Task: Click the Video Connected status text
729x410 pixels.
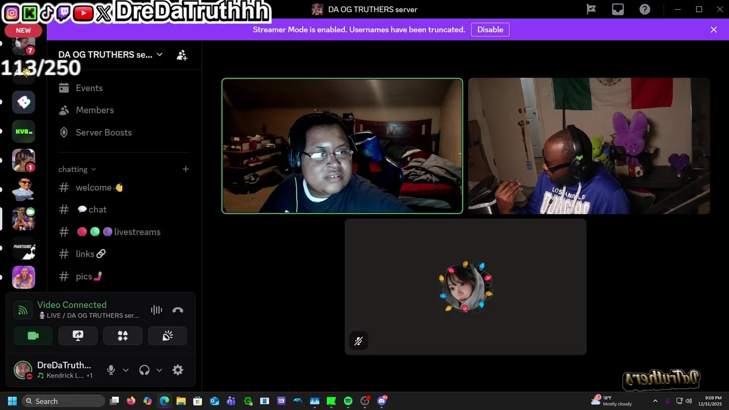Action: (x=72, y=305)
